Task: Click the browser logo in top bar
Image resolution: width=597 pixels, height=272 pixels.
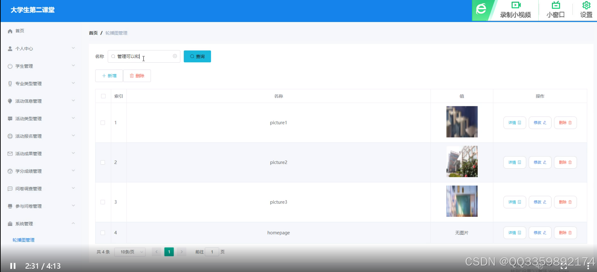Action: click(481, 9)
